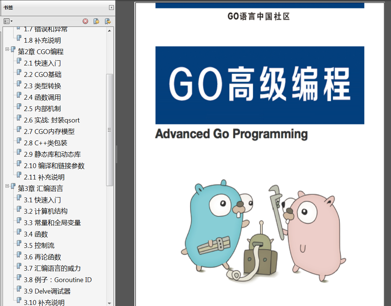Click the bookmarks scrollbar up arrow

[109, 31]
